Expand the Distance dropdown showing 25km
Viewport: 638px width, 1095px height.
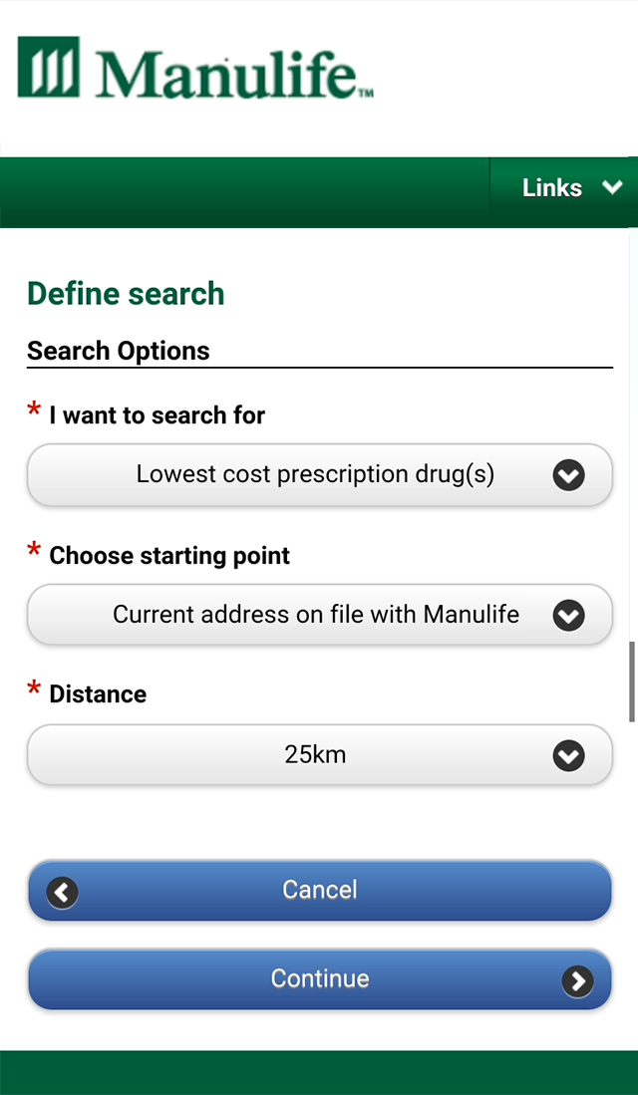(319, 755)
